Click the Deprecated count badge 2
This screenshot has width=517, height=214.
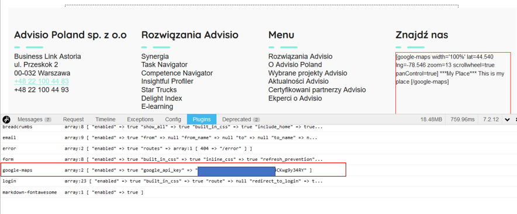[257, 119]
